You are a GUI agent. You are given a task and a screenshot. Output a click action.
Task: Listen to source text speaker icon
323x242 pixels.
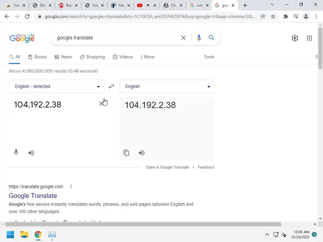click(31, 153)
